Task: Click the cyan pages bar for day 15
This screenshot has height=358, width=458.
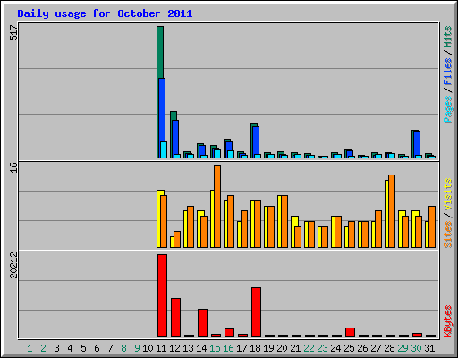Action: click(x=217, y=154)
